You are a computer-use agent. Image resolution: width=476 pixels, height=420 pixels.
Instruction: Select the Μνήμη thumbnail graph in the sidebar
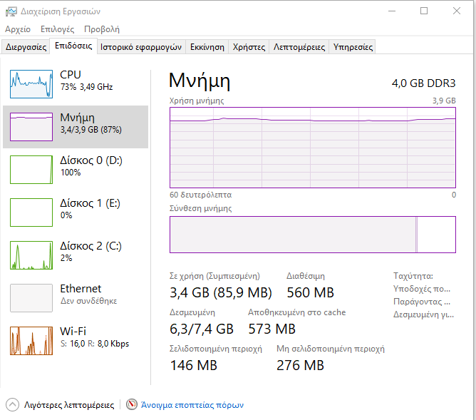click(x=31, y=127)
